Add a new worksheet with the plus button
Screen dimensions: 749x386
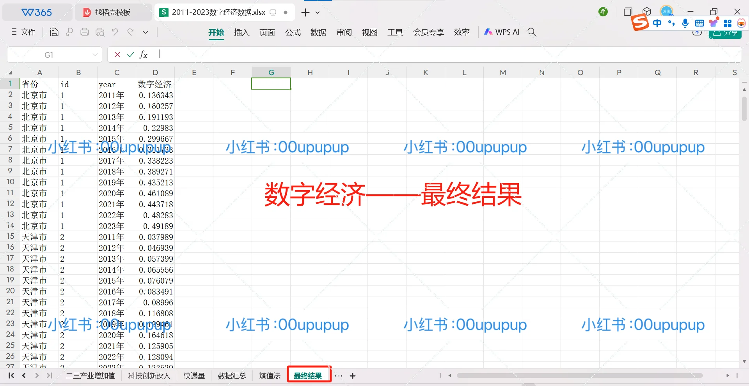[352, 375]
